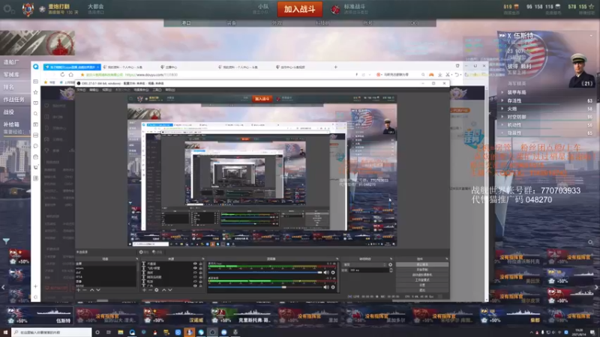Image resolution: width=600 pixels, height=337 pixels.
Task: Open game settings gear icon
Action: (8, 9)
